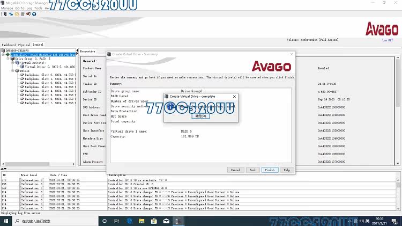Collapse the Drive Group 0 node

[x=8, y=59]
